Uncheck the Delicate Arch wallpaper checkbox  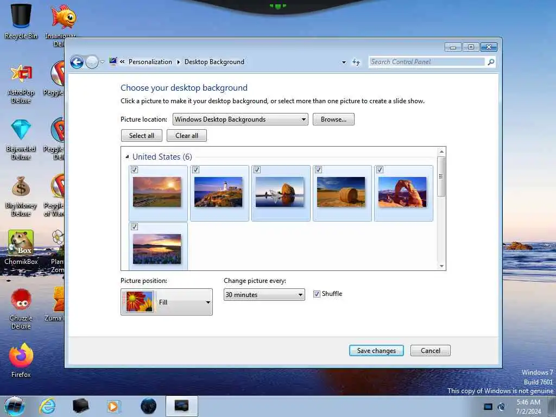click(x=380, y=170)
